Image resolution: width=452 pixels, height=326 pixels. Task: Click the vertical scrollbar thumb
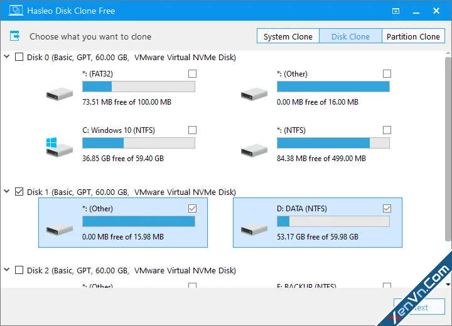click(x=448, y=149)
